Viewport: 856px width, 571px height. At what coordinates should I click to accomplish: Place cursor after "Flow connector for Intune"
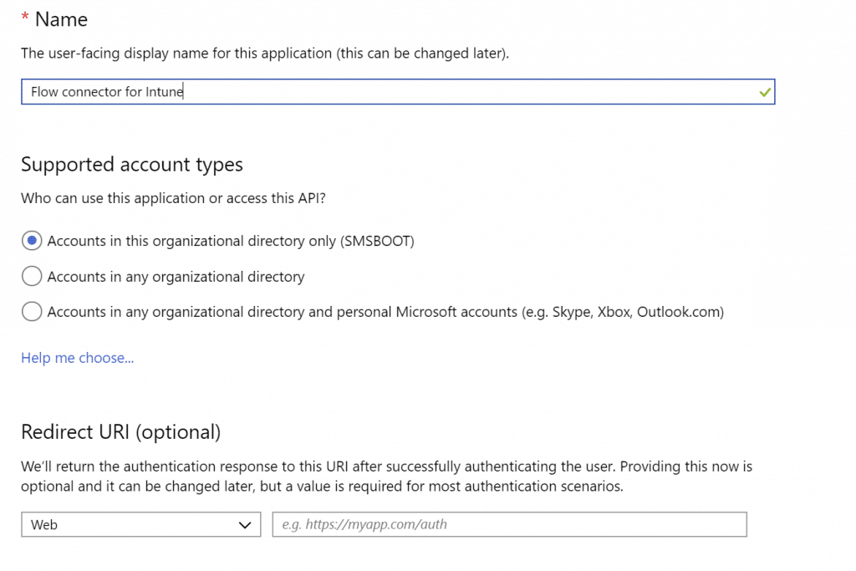(183, 91)
